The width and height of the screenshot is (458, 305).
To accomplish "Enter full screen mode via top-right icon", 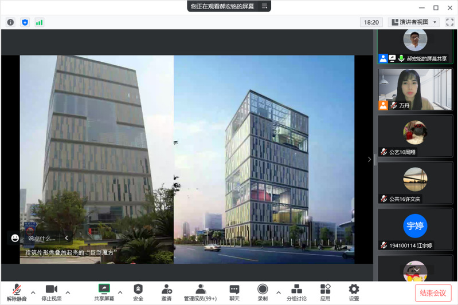I will click(449, 22).
